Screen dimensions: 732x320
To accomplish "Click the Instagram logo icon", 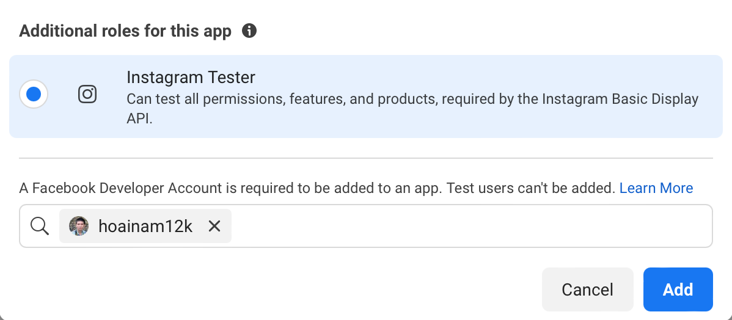I will click(87, 94).
